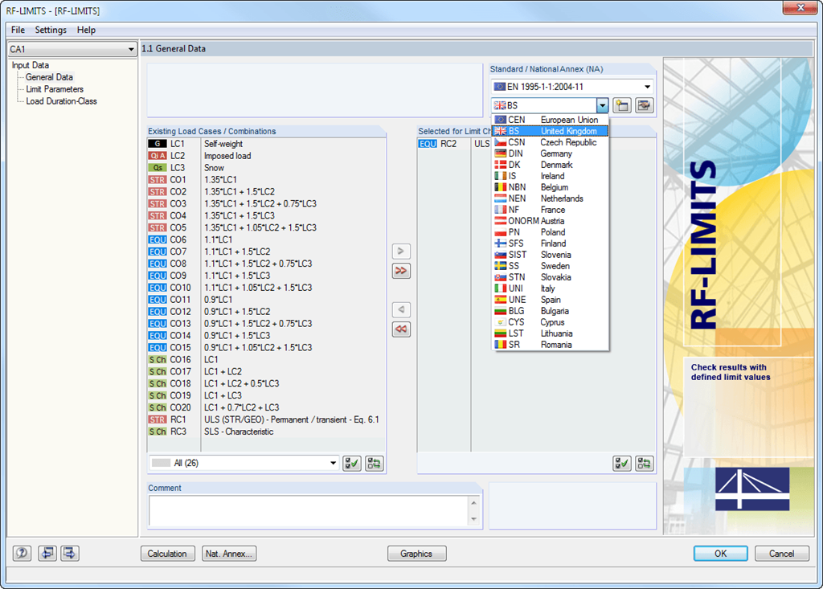Image resolution: width=823 pixels, height=589 pixels.
Task: Click the remove-all double left arrow button
Action: 401,329
